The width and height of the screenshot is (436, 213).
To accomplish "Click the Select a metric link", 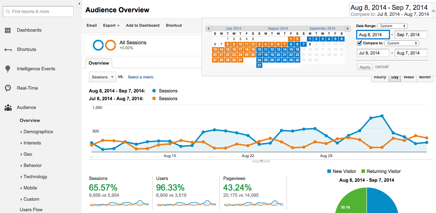I will (x=141, y=77).
